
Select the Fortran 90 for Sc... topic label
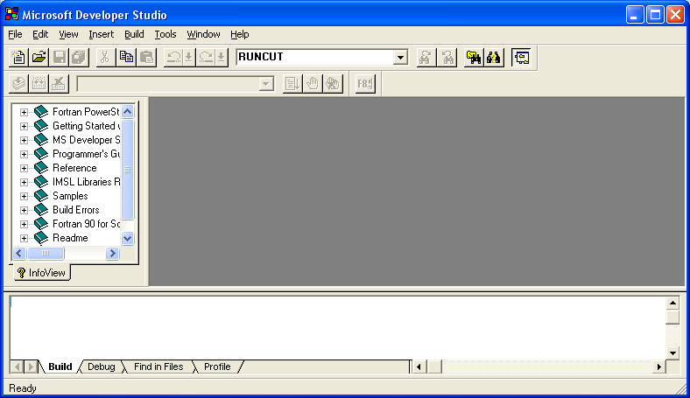86,224
